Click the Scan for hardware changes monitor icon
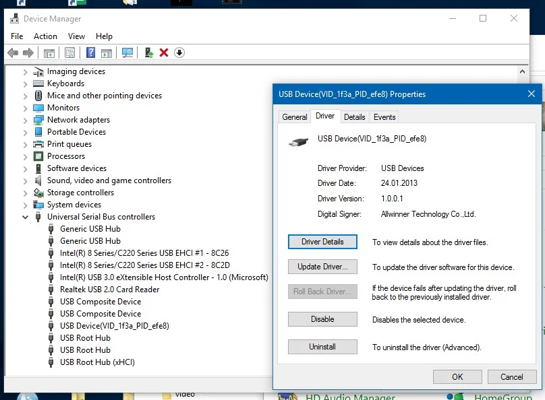Viewport: 545px width, 400px height. tap(127, 53)
